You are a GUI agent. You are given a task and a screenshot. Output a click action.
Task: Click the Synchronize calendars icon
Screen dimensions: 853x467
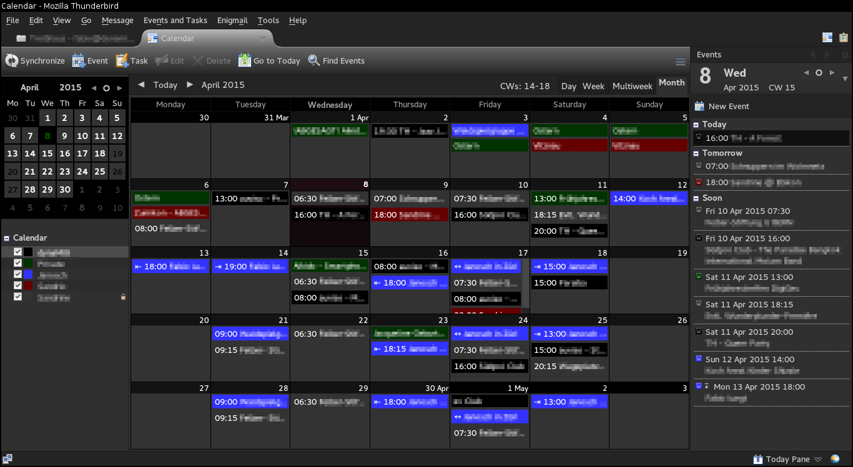(12, 60)
